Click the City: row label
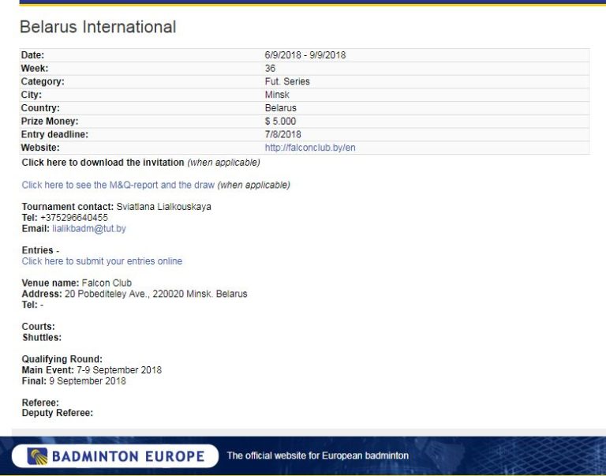 point(32,95)
